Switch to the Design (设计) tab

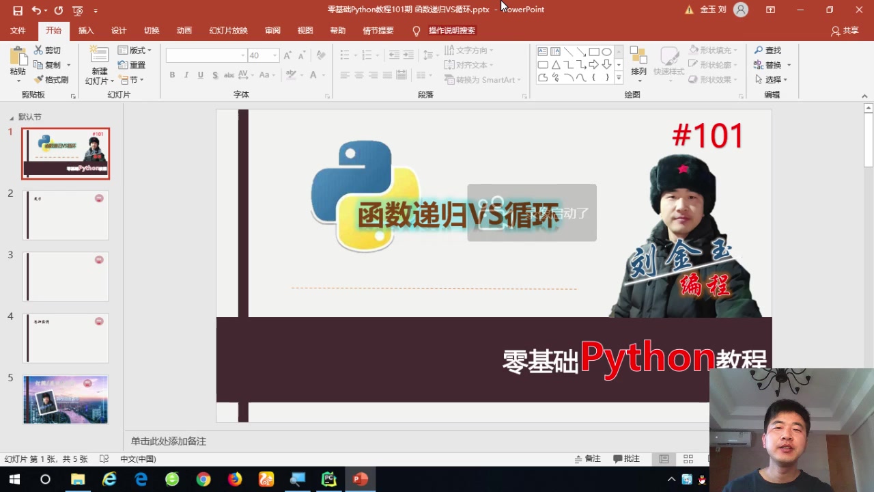(x=119, y=31)
